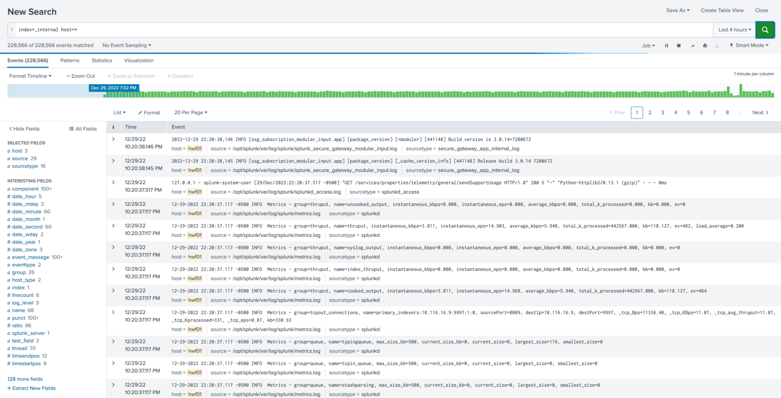Open the List view type dropdown
The image size is (781, 398).
[x=119, y=112]
